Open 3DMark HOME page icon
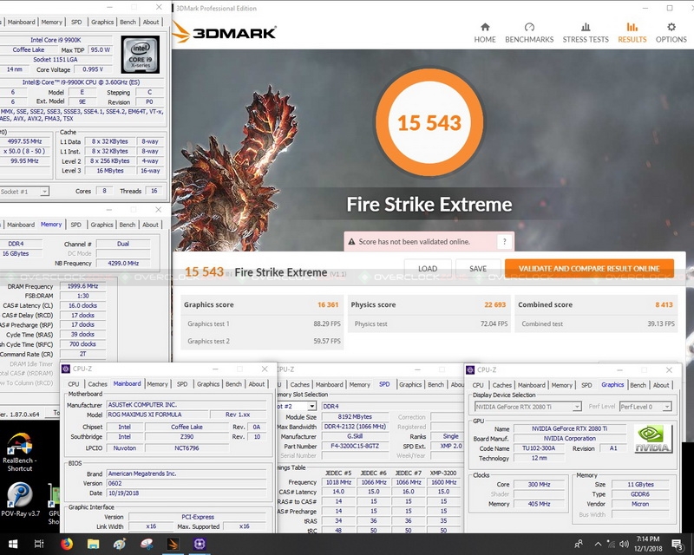The width and height of the screenshot is (694, 555). (485, 33)
